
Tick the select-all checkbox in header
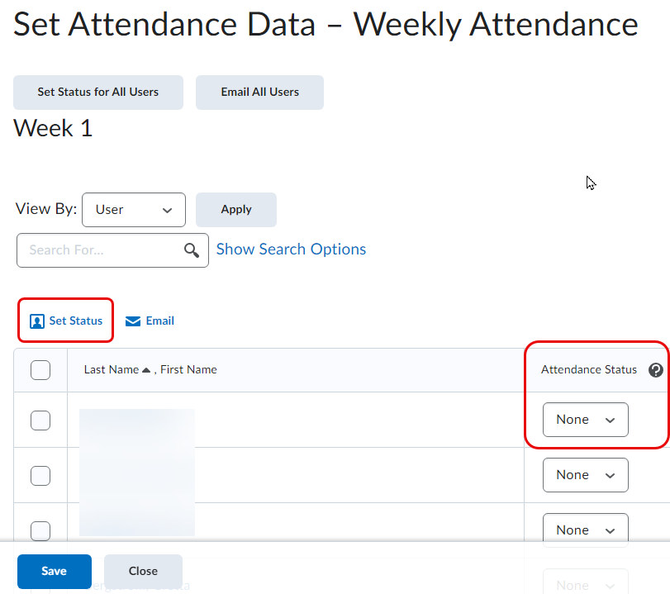40,370
